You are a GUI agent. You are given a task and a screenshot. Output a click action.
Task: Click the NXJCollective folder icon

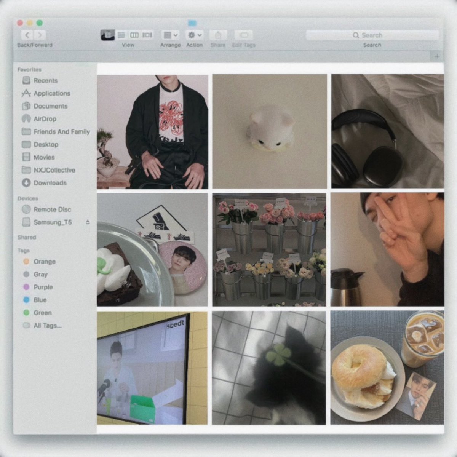click(x=26, y=170)
